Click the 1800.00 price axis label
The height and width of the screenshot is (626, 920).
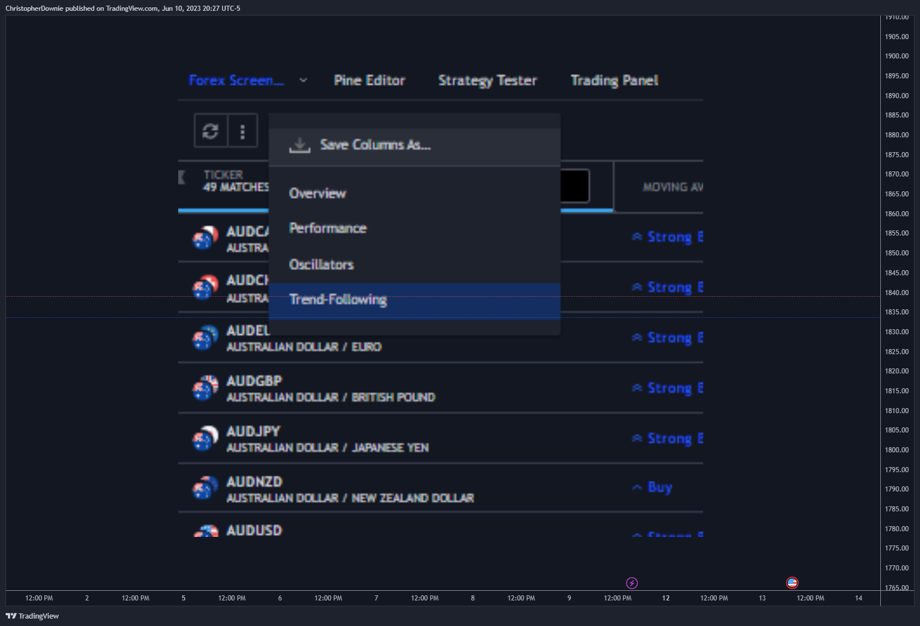click(897, 450)
